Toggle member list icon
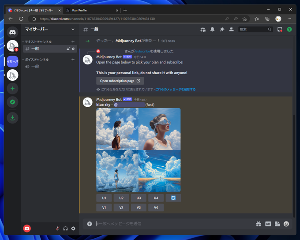This screenshot has height=240, width=300. coord(232,29)
